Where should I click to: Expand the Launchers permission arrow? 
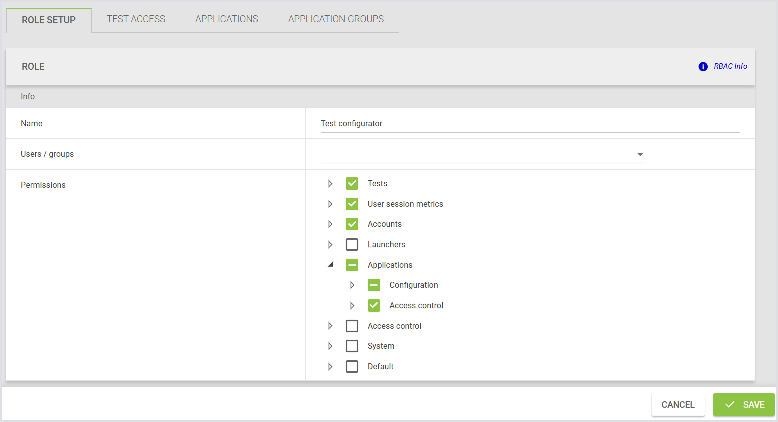tap(330, 245)
